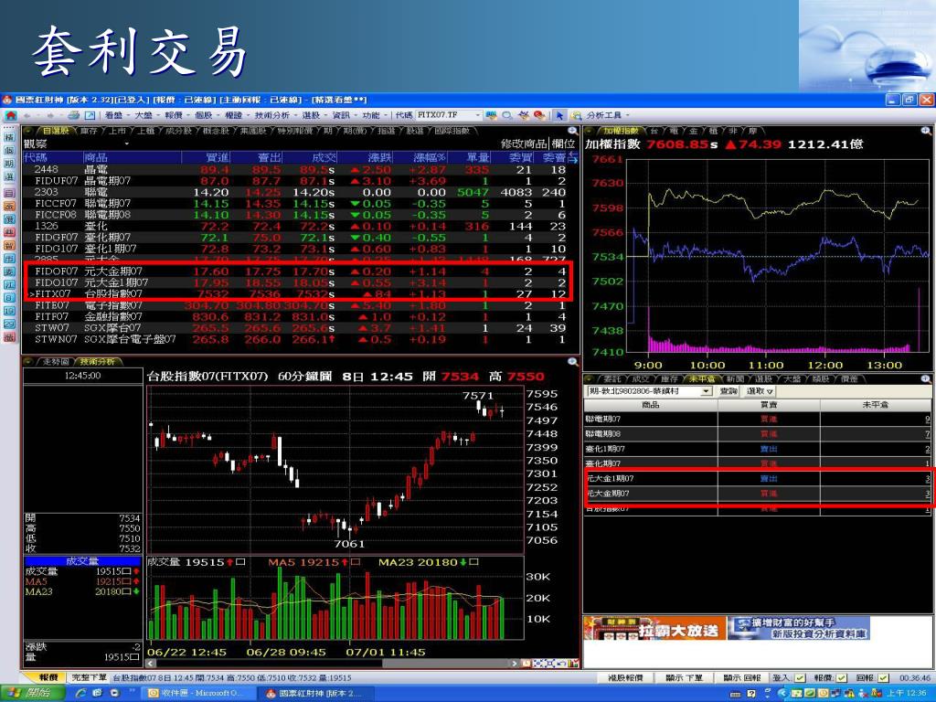
Task: Click the 欄位 button
Action: click(x=563, y=144)
